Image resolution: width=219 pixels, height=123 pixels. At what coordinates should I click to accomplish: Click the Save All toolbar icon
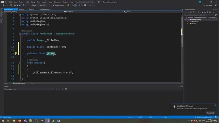(20, 5)
